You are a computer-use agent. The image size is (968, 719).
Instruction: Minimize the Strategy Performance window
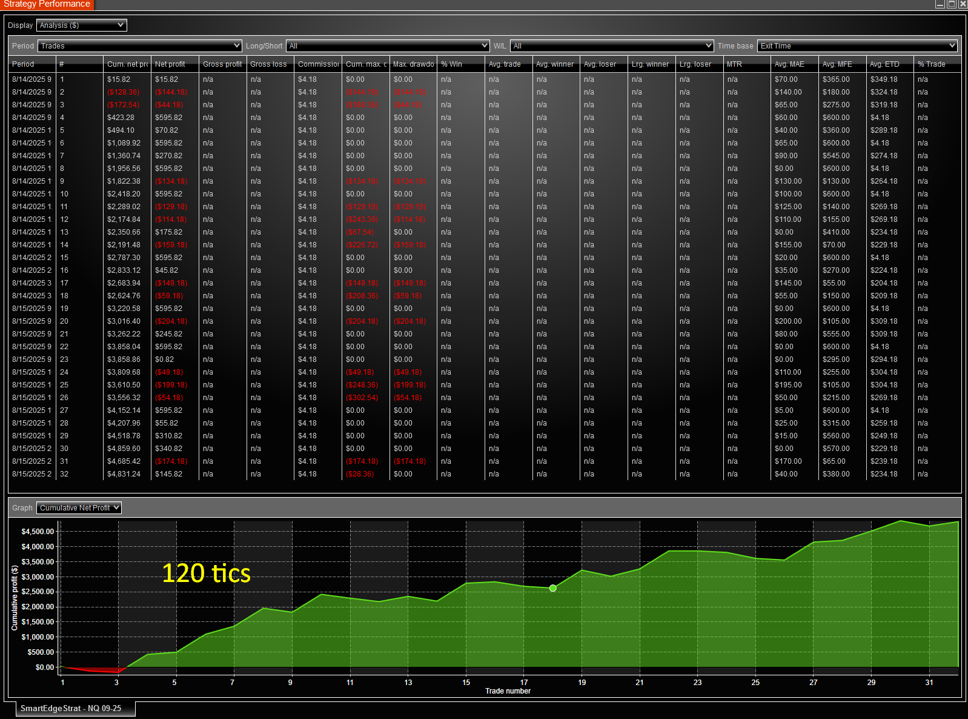[x=940, y=4]
